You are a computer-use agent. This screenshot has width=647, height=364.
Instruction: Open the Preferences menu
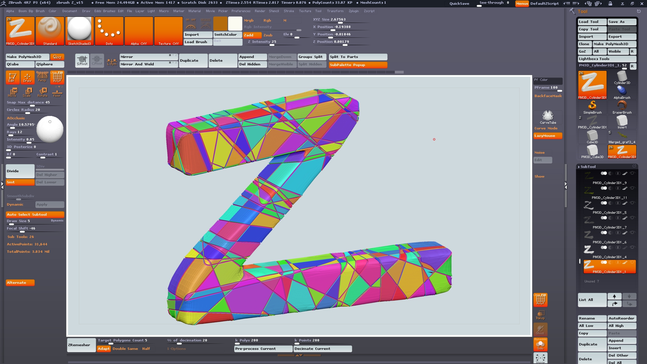pyautogui.click(x=241, y=11)
